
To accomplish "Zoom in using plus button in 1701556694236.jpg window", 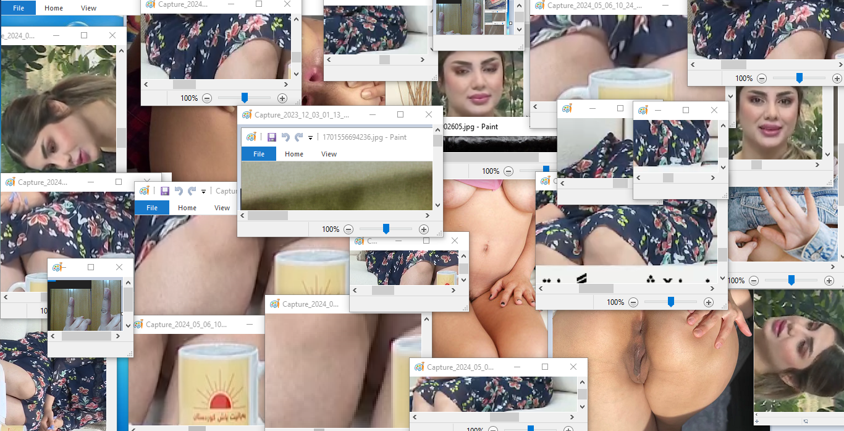I will point(424,229).
